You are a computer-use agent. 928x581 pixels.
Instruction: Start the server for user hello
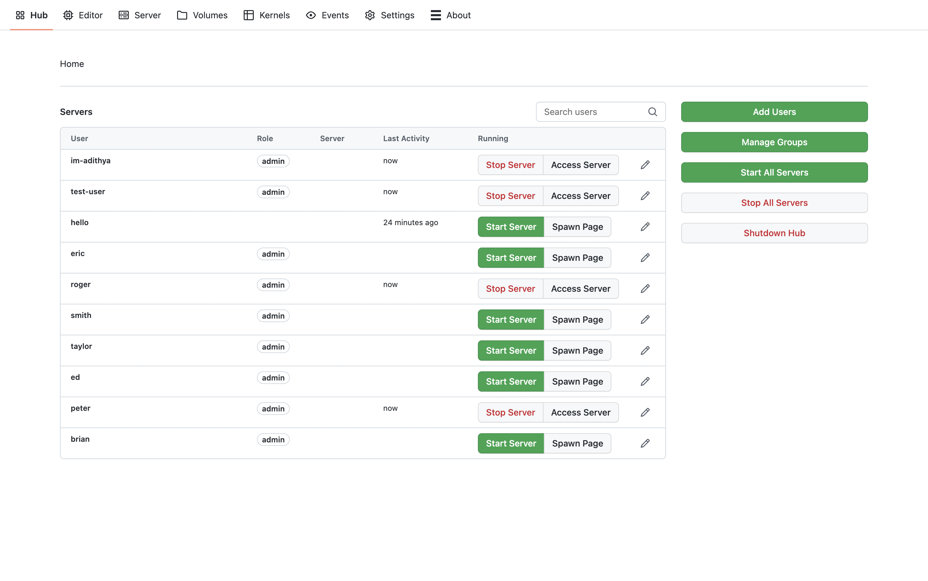point(511,227)
